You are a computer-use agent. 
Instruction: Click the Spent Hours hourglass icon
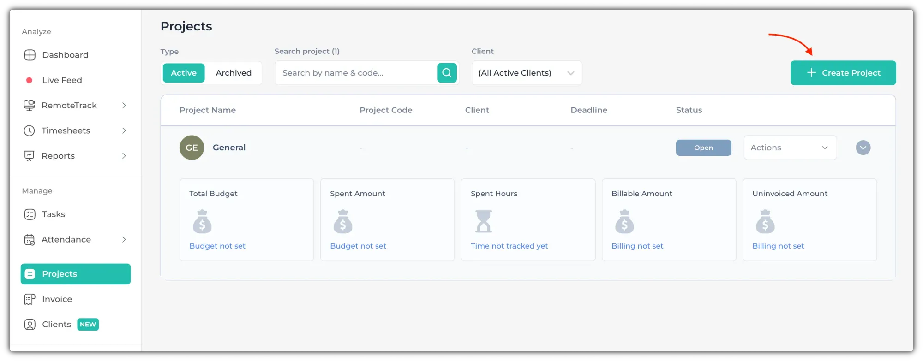pos(484,221)
